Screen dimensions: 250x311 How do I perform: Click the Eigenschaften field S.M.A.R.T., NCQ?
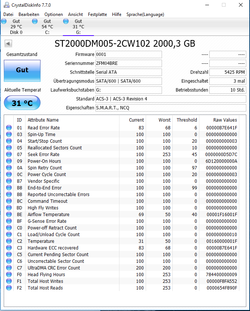tap(171, 108)
